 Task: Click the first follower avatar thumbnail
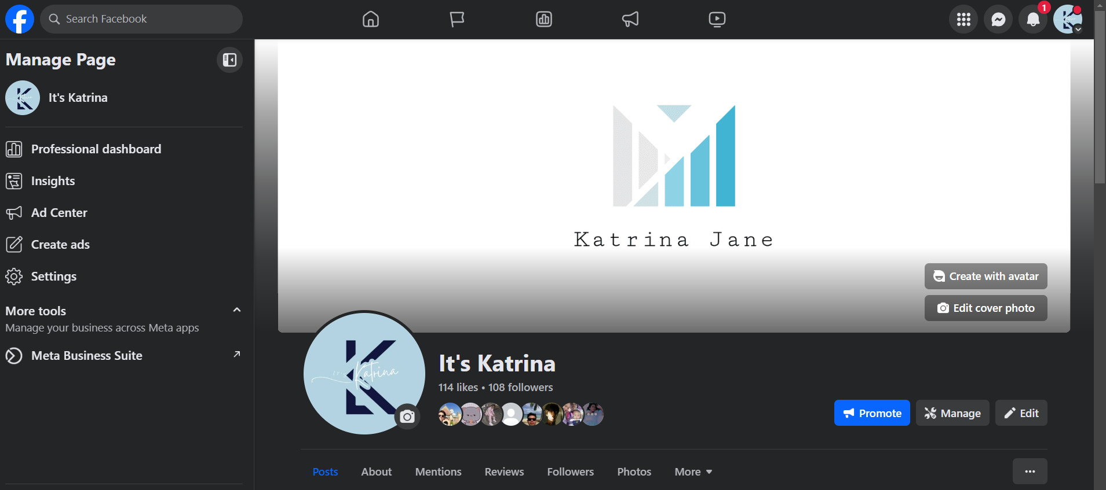pyautogui.click(x=450, y=414)
